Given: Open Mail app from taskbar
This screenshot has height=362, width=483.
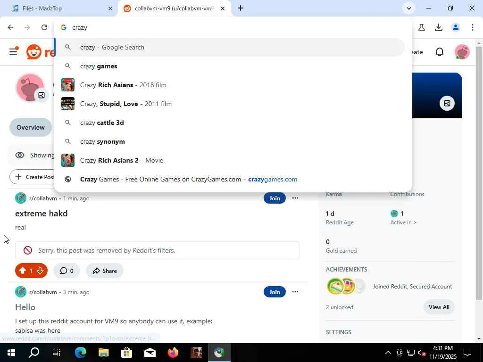Looking at the screenshot, I should [150, 353].
